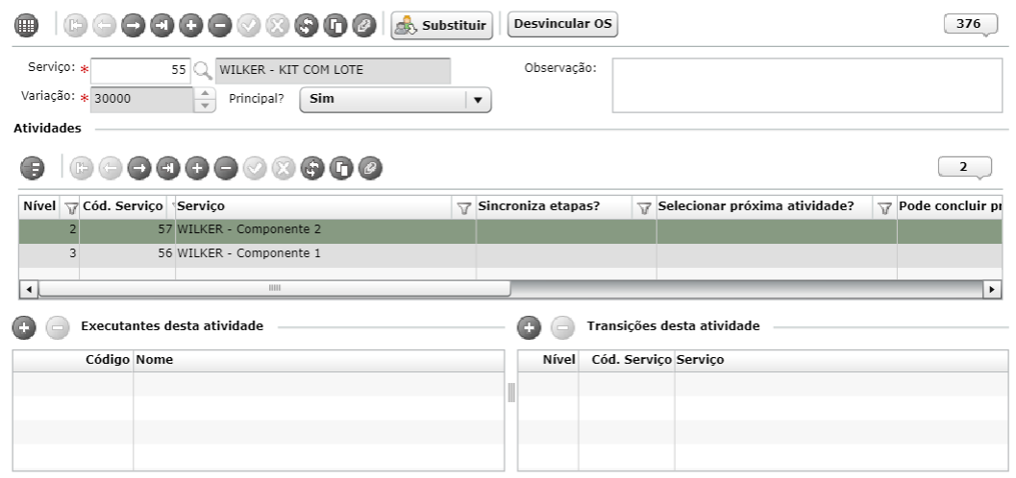
Task: Click horizontal scrollbar left arrow
Action: point(28,289)
